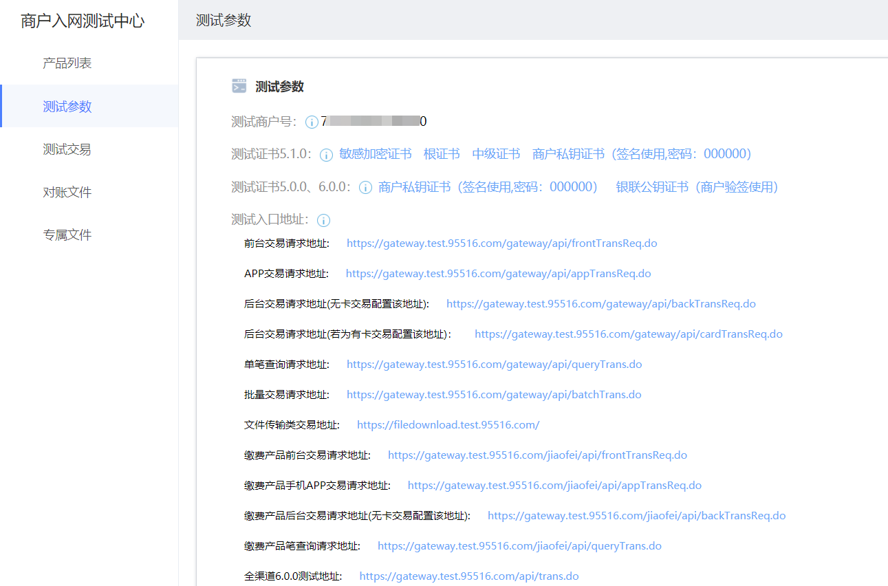Click the info icon next to 测试证书5.0.0、6.0.0
888x586 pixels.
pyautogui.click(x=365, y=187)
